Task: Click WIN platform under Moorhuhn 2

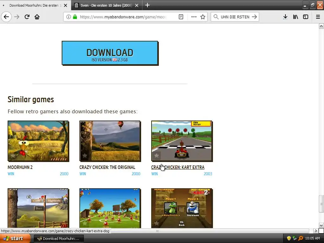Action: point(11,174)
